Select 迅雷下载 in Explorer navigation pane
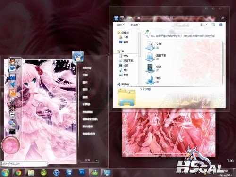236x177 pixels. (126, 61)
